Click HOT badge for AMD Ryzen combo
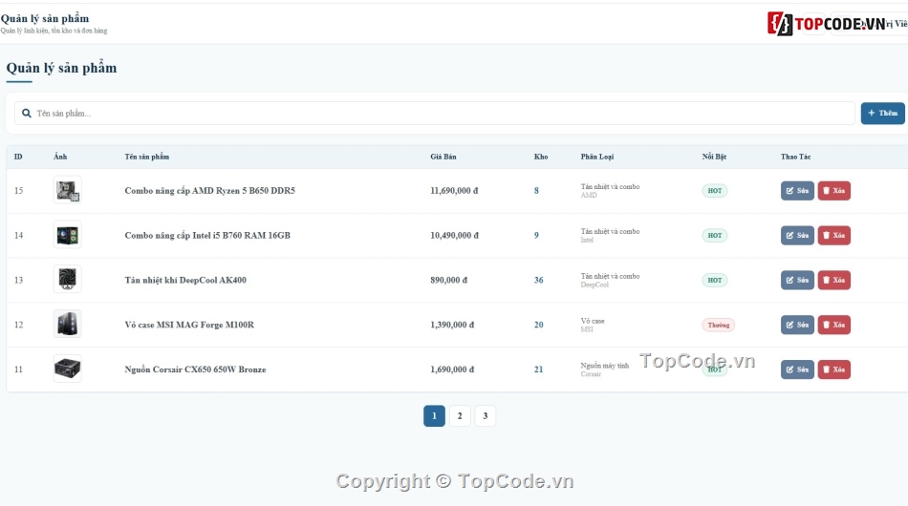This screenshot has height=506, width=908. (715, 191)
